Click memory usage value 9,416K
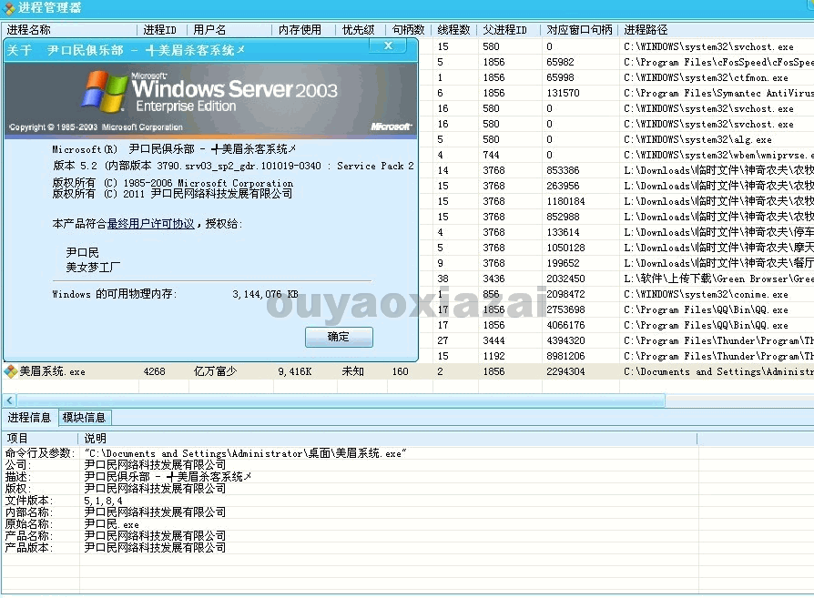Viewport: 814px width, 598px height. pos(295,371)
